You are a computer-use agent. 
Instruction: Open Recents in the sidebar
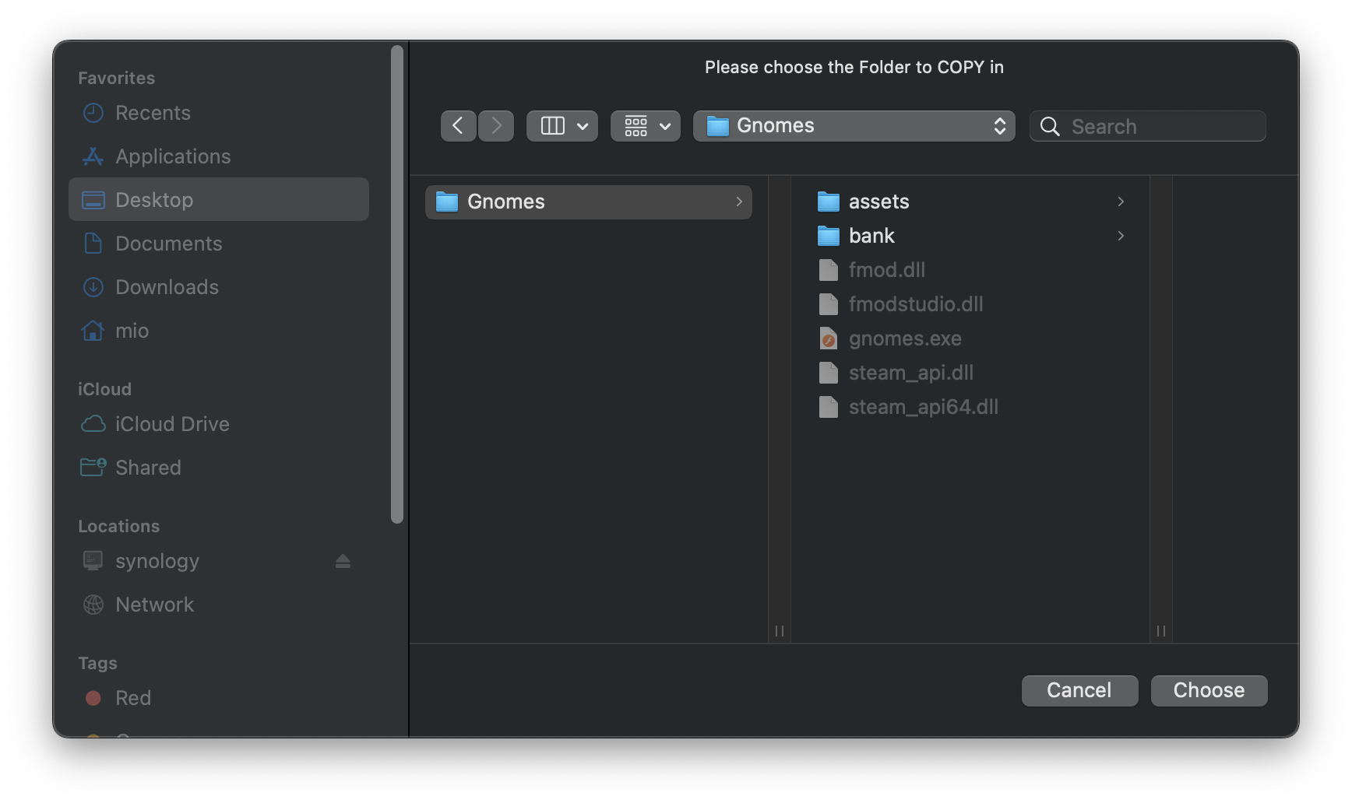[x=153, y=113]
